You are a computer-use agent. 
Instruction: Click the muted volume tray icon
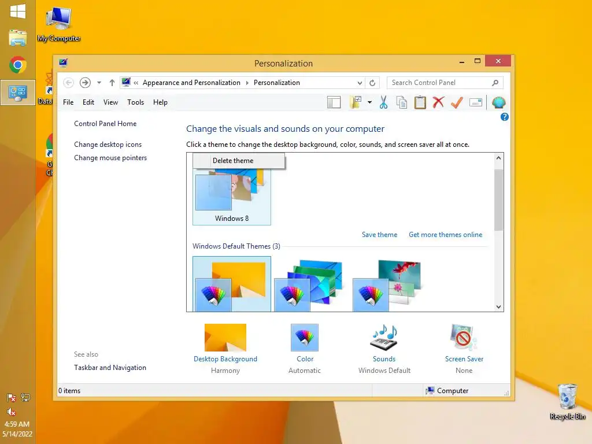pyautogui.click(x=12, y=412)
